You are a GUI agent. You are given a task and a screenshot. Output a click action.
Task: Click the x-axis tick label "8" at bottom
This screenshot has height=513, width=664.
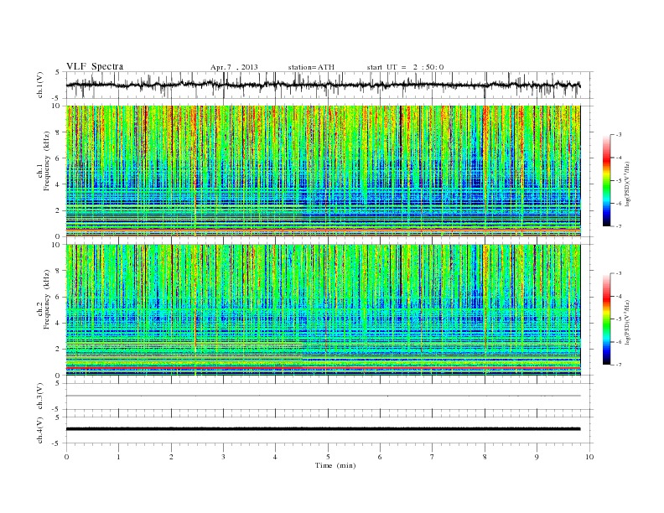coord(485,457)
